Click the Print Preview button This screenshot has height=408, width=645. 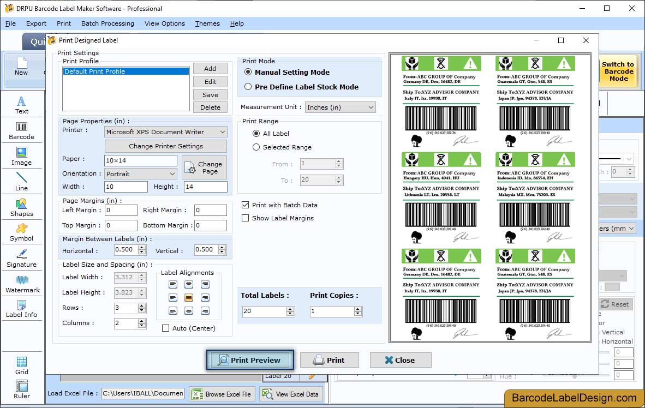tap(250, 361)
